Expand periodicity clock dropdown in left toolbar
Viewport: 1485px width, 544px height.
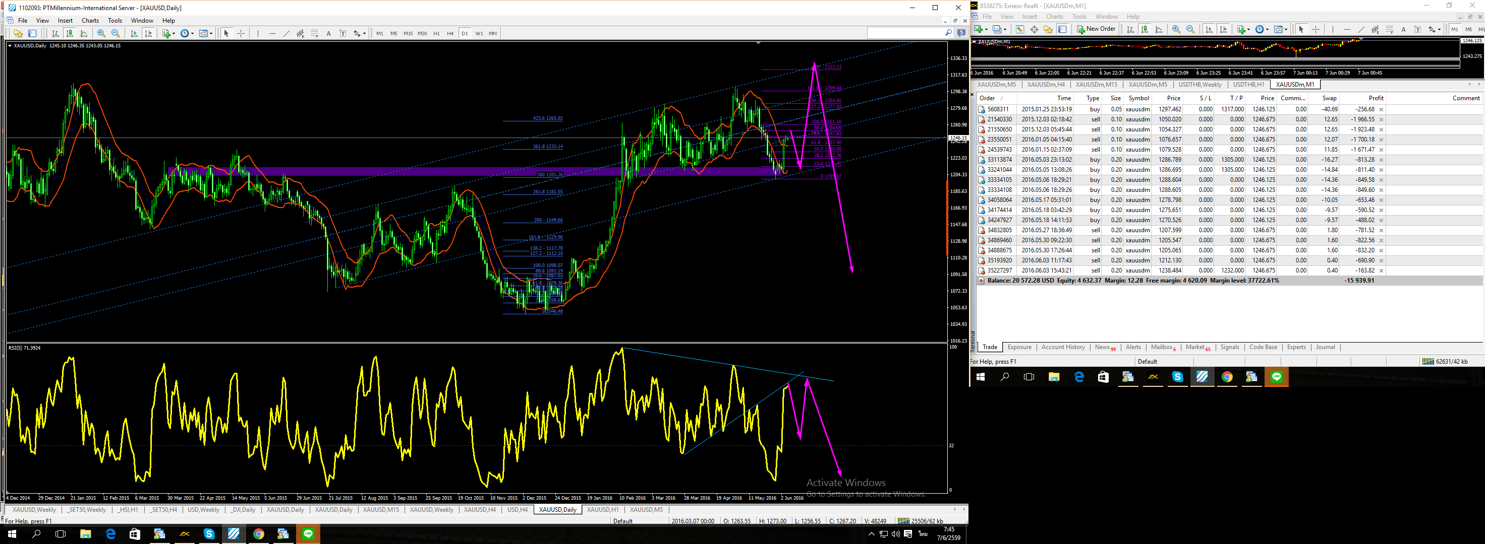[193, 33]
